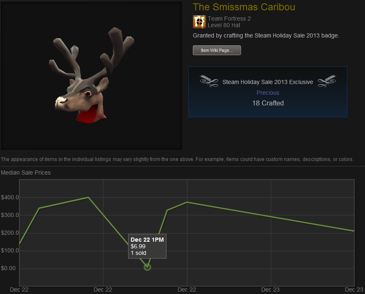Click the Team Fortress 2 game icon
Image resolution: width=365 pixels, height=294 pixels.
pos(199,22)
